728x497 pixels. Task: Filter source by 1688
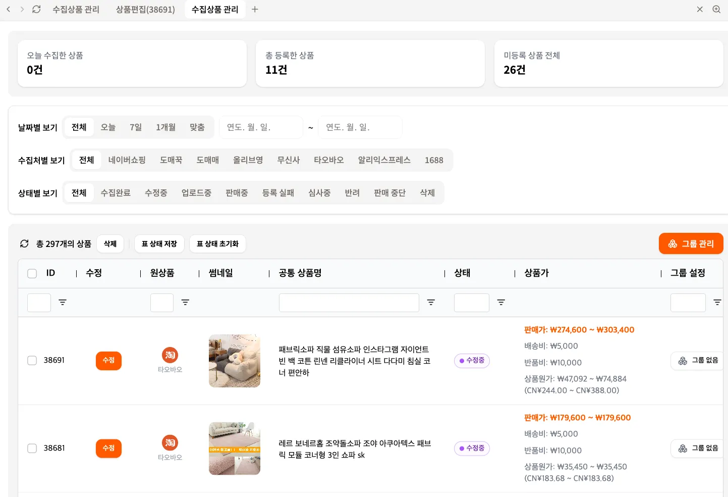[434, 160]
